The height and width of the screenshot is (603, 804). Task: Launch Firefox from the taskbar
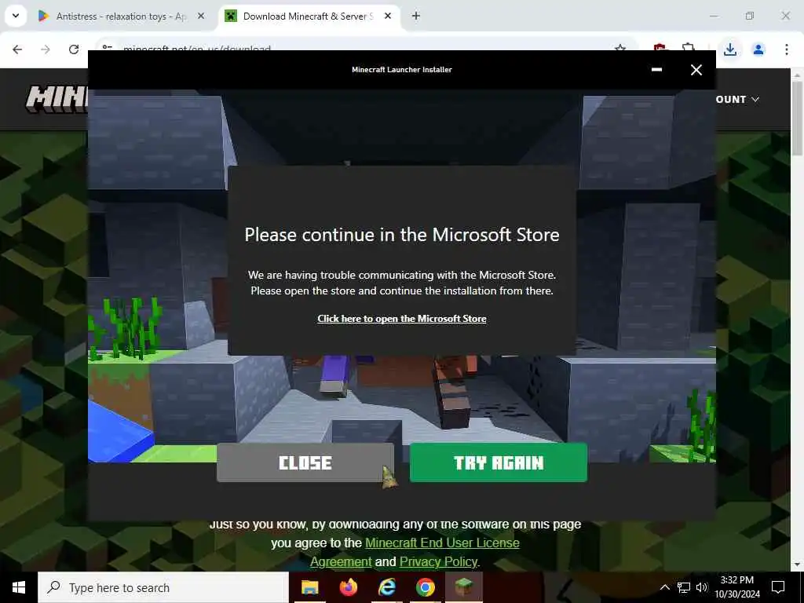pyautogui.click(x=348, y=587)
